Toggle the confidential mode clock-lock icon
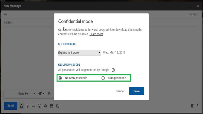 pyautogui.click(x=58, y=106)
